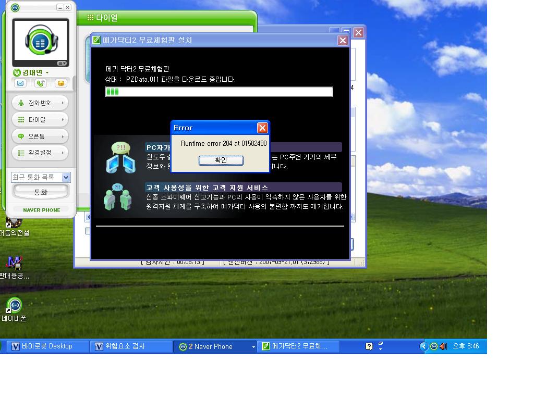This screenshot has width=534, height=400.
Task: Click the green phone call icon under the profile name
Action: tap(41, 83)
